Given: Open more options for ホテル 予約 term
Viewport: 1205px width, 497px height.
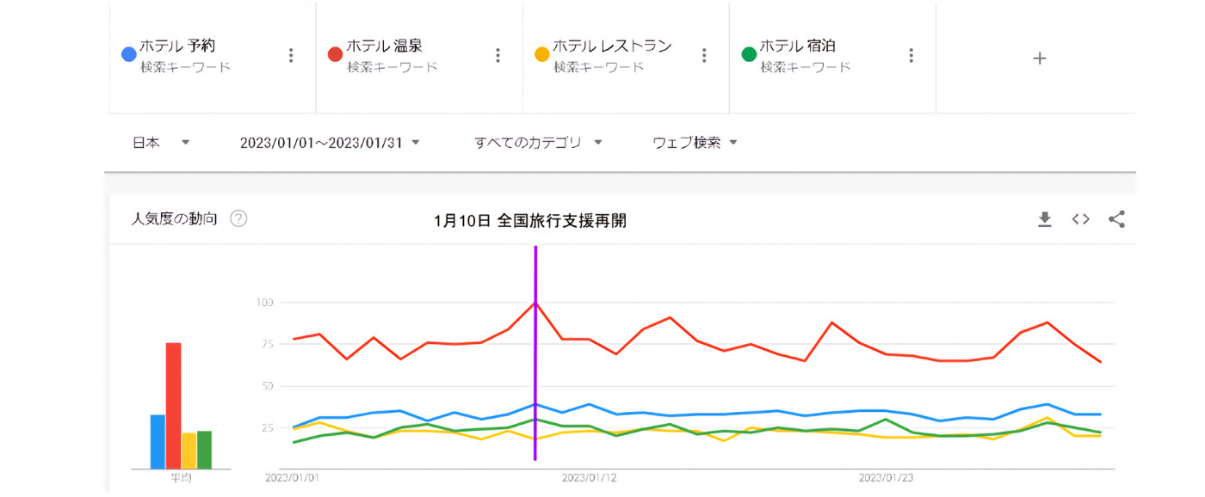Looking at the screenshot, I should (x=291, y=56).
